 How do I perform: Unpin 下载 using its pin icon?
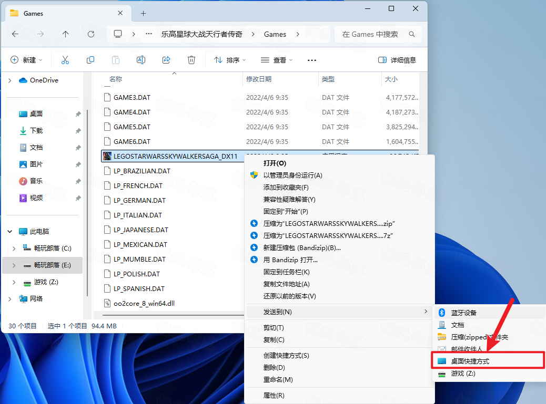[x=78, y=131]
